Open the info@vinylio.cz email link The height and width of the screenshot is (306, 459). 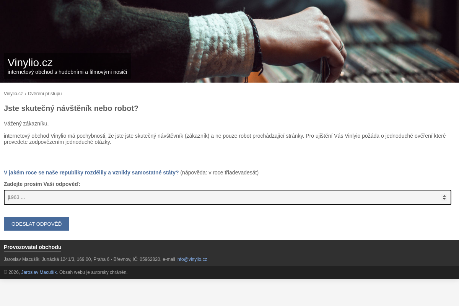pyautogui.click(x=192, y=259)
